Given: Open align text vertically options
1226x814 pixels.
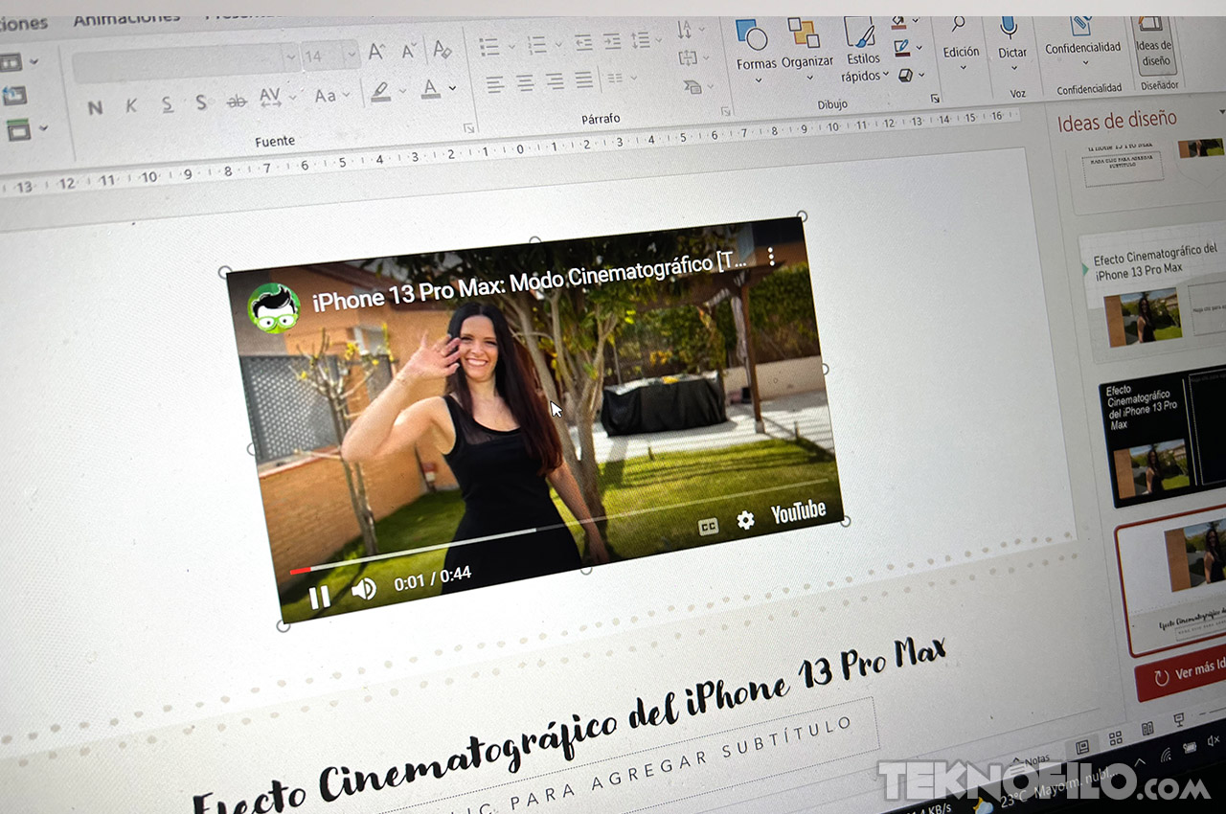Looking at the screenshot, I should [x=693, y=58].
